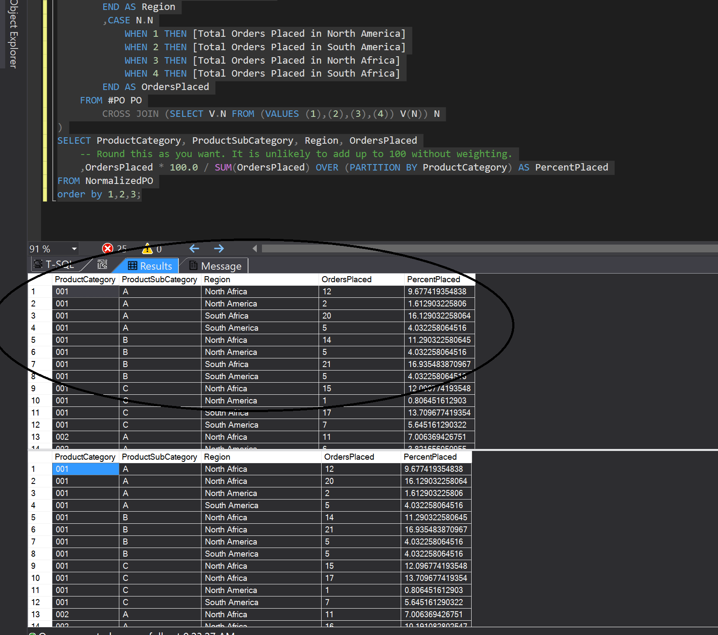
Task: Click the T-SQL tab icon
Action: tap(38, 264)
